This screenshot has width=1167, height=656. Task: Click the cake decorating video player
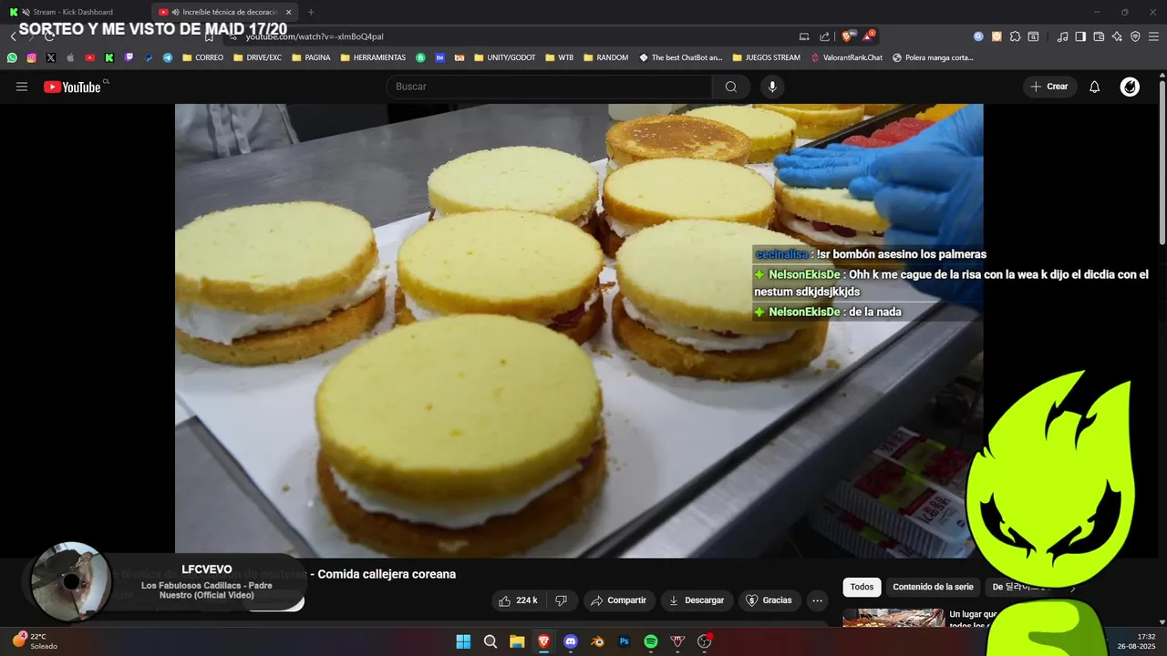(x=579, y=330)
